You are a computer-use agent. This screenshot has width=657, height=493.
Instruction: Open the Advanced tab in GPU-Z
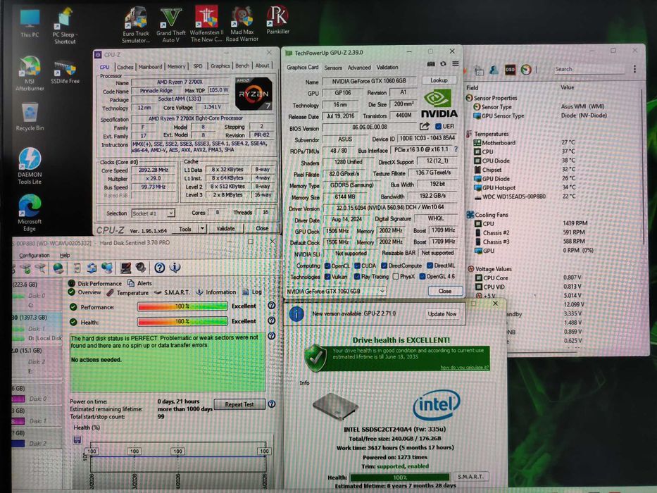point(359,67)
